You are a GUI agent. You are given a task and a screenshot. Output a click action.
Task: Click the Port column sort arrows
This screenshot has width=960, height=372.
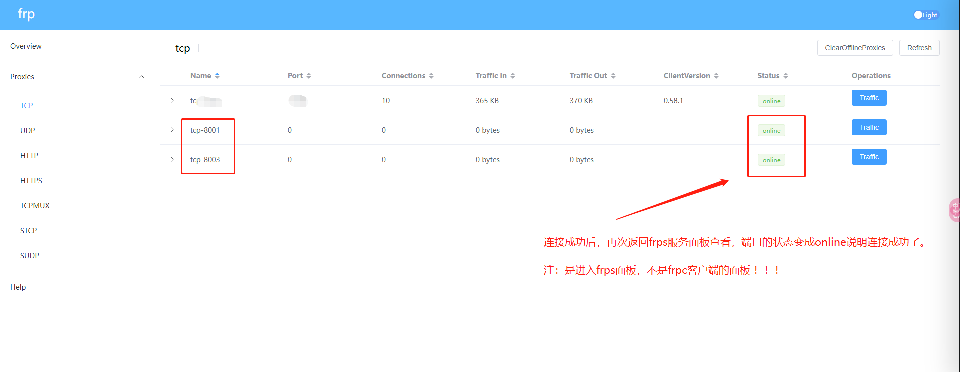[x=309, y=76]
